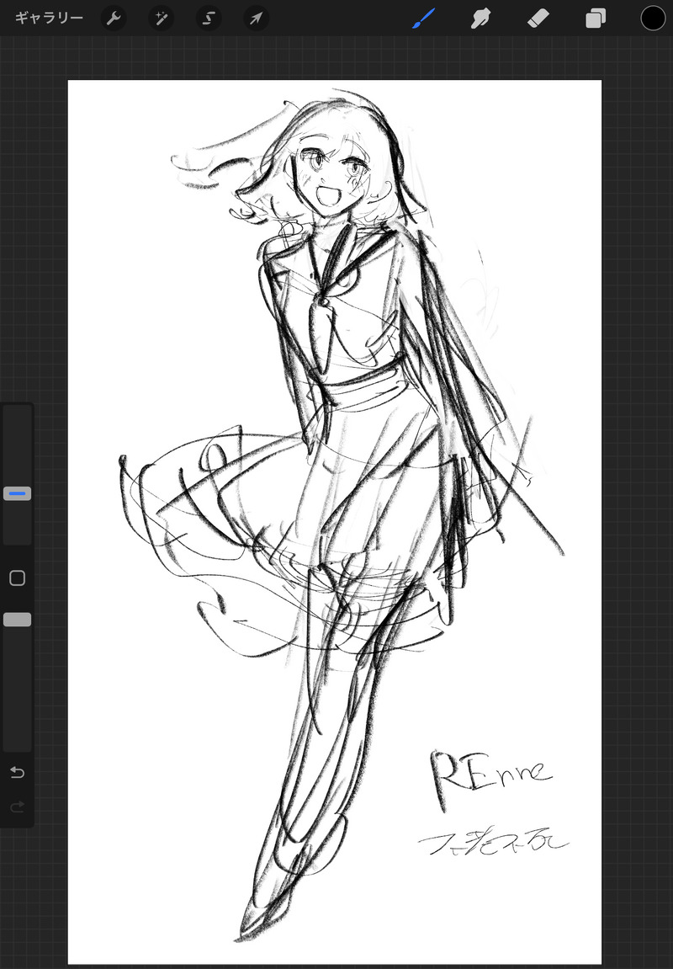
Task: Redo the last undone stroke
Action: point(18,807)
